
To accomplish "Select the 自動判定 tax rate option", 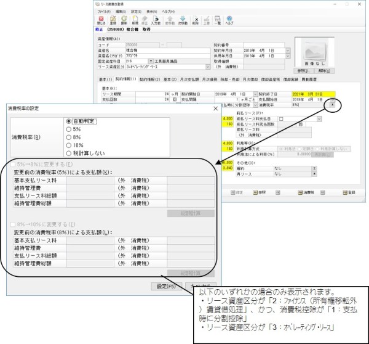I will point(68,121).
